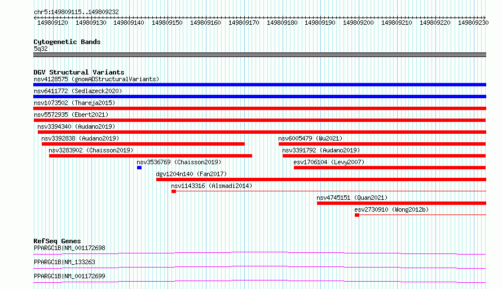Select the nsv1073502 (Thareja2015) label
502x289 pixels.
[74, 103]
